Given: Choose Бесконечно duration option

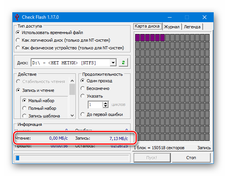Looking at the screenshot, I should click(95, 88).
